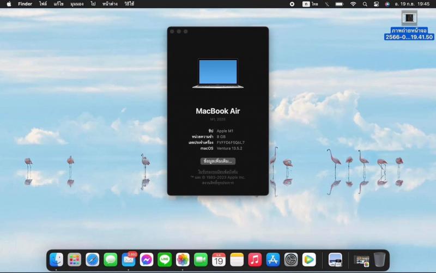Open Finder from the Dock
436x273 pixels.
click(x=57, y=260)
